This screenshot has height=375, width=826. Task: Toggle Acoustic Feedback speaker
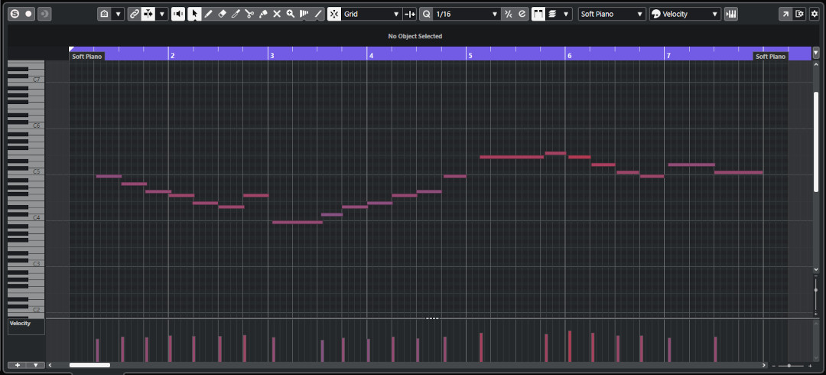tap(178, 15)
